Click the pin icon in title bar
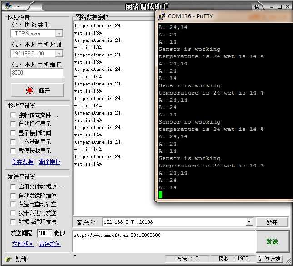The height and width of the screenshot is (266, 293). click(257, 7)
